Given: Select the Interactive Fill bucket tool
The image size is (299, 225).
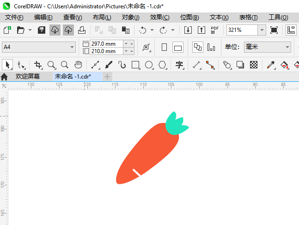Looking at the screenshot, I should click(284, 65).
